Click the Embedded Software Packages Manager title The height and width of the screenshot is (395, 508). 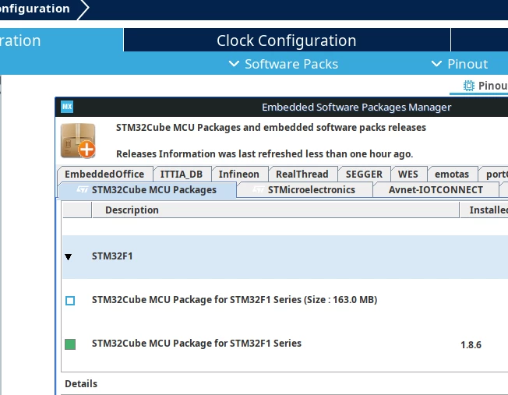point(356,108)
